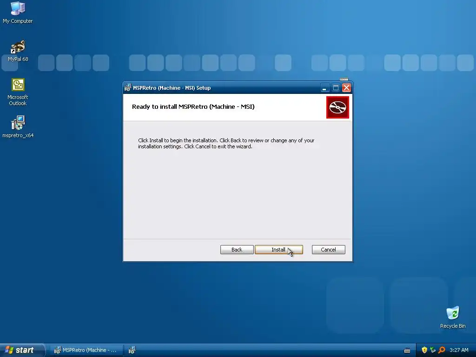Image resolution: width=476 pixels, height=357 pixels.
Task: Click the 3:27 AM system clock
Action: pos(459,350)
